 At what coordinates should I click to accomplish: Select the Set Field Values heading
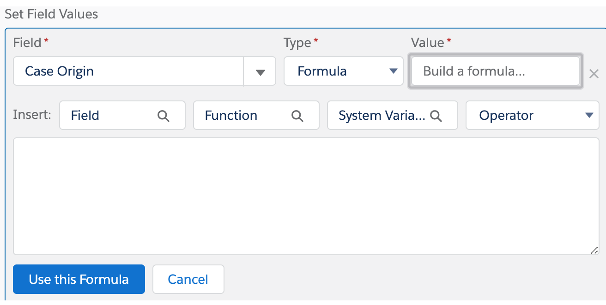tap(51, 14)
